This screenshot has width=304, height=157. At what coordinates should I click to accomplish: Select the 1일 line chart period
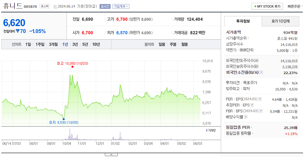point(28,44)
